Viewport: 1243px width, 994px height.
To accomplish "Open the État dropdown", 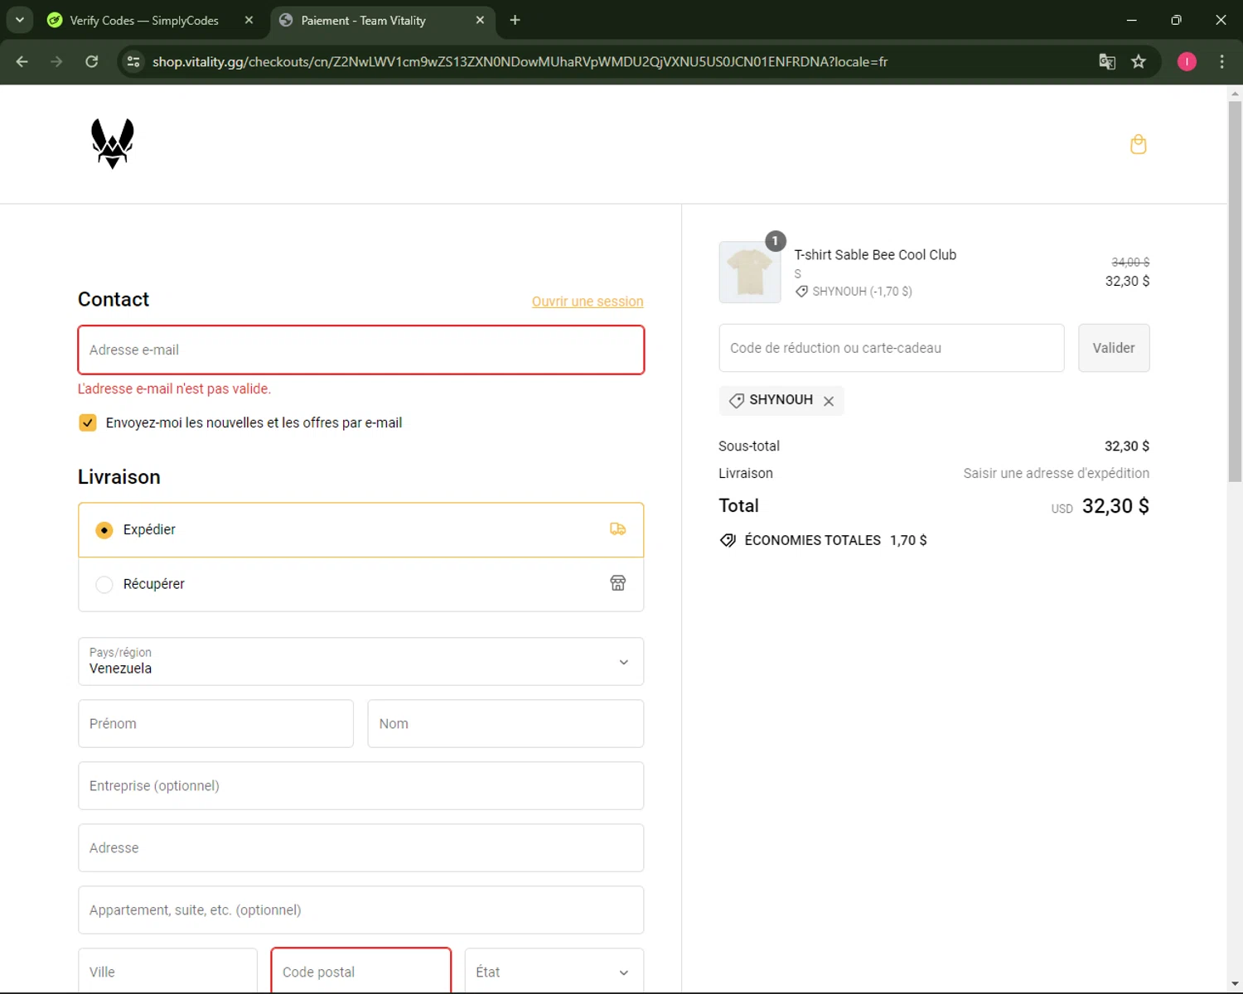I will [x=554, y=972].
